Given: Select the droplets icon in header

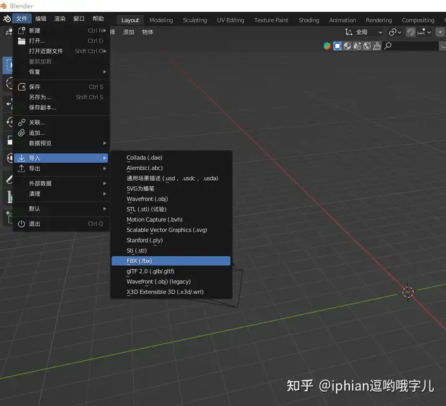Looking at the screenshot, I should [x=357, y=46].
